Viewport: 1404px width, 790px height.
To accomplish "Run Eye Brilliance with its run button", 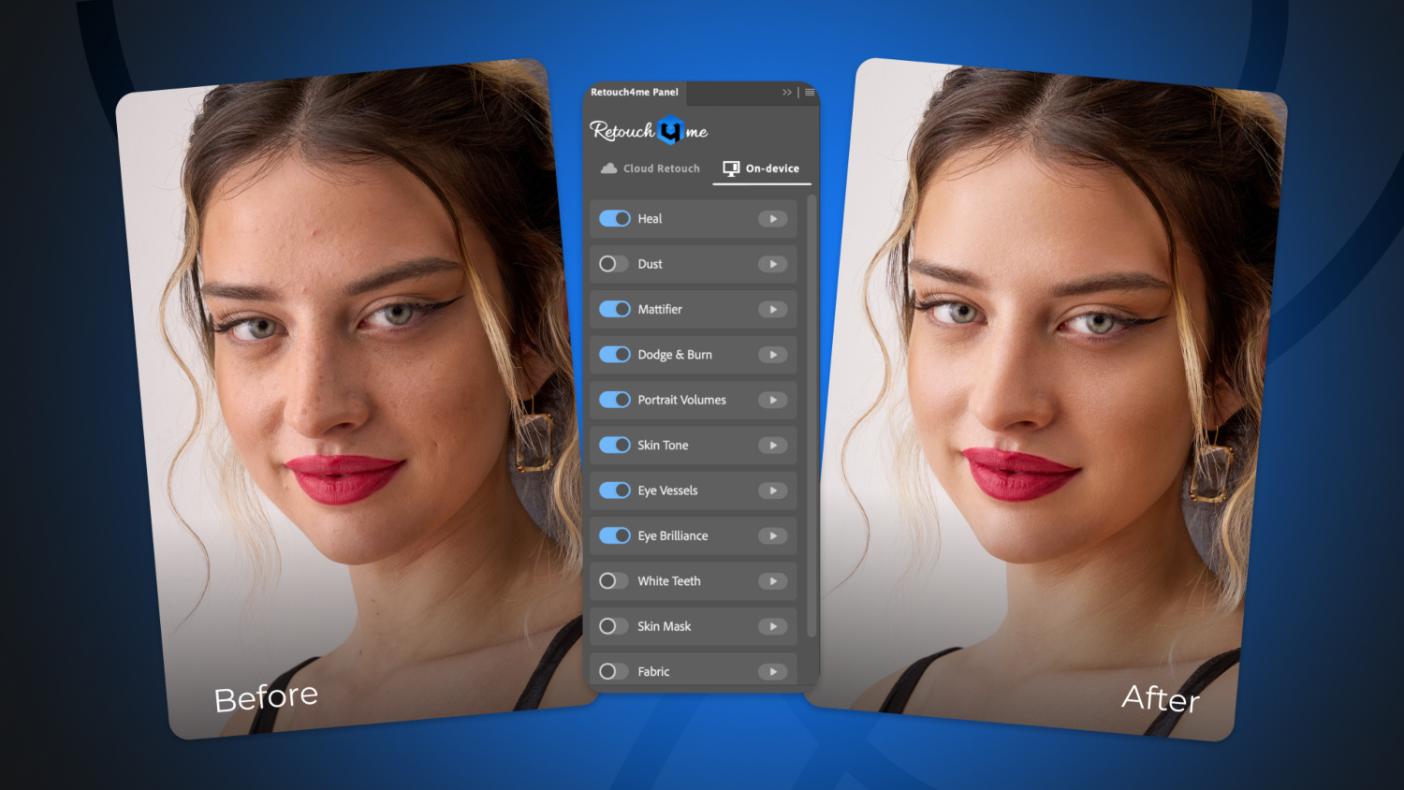I will [x=772, y=535].
